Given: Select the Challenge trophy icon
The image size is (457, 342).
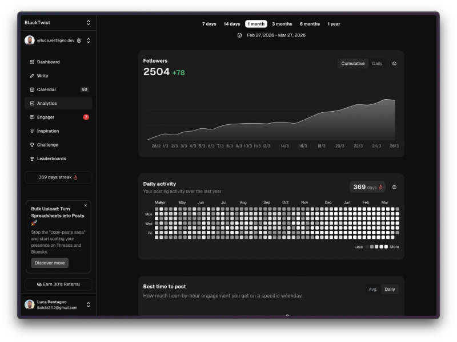Looking at the screenshot, I should click(x=31, y=145).
